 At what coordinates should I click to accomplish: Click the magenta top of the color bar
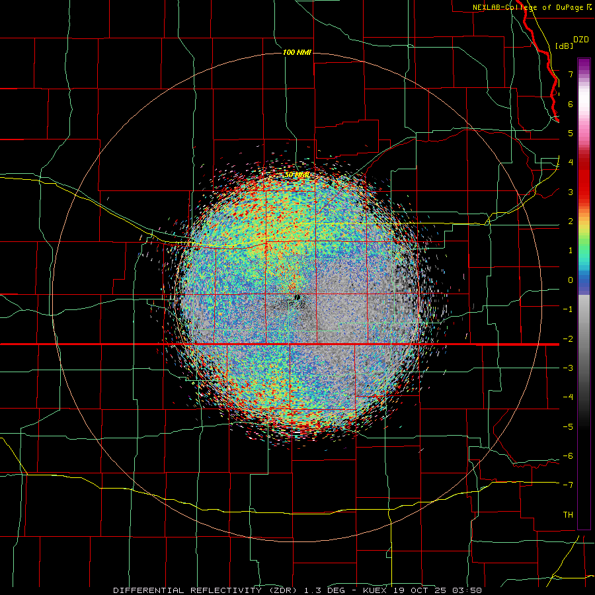[x=584, y=63]
